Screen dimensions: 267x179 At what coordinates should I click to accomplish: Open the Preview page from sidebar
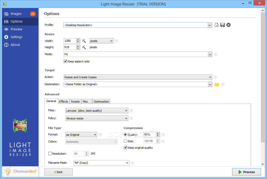point(20,29)
